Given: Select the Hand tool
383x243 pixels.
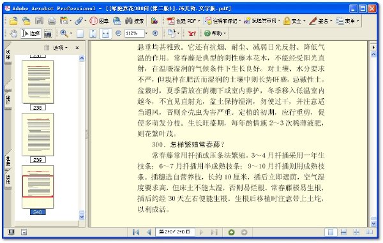Looking at the screenshot, I should 13,33.
